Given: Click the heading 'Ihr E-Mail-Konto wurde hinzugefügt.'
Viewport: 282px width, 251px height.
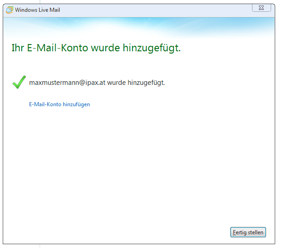Looking at the screenshot, I should (x=96, y=48).
